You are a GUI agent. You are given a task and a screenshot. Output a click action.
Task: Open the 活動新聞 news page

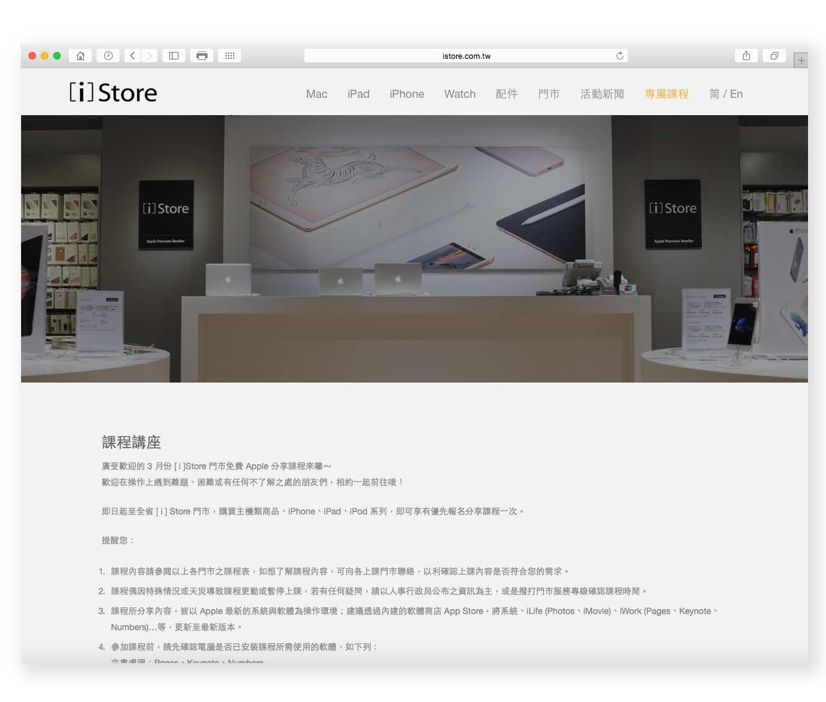pyautogui.click(x=602, y=94)
